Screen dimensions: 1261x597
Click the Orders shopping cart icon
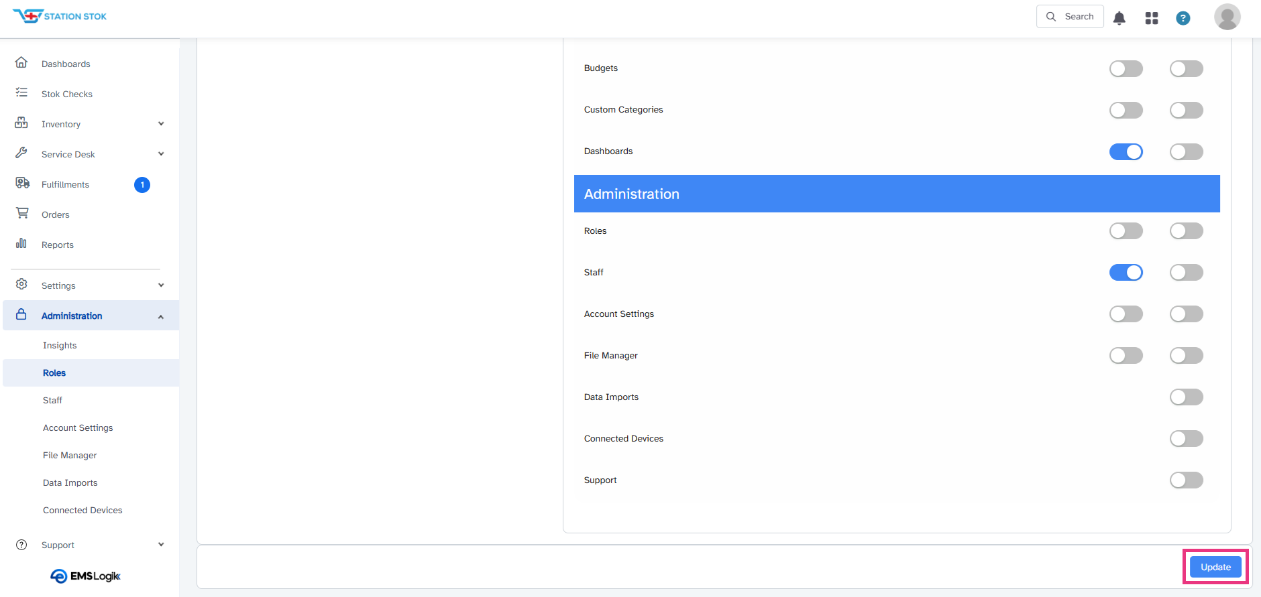tap(22, 213)
